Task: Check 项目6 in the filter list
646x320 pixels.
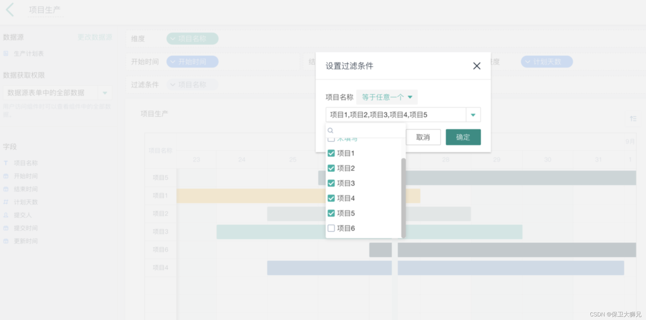Action: coord(331,228)
